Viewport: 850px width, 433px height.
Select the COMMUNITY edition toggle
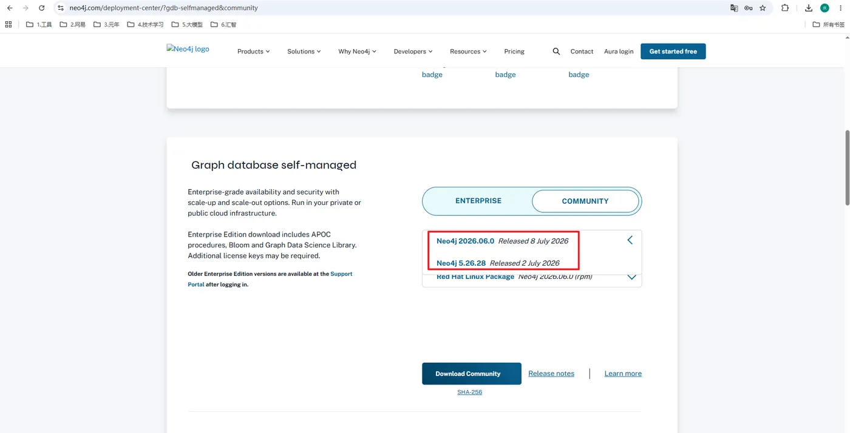pos(585,201)
